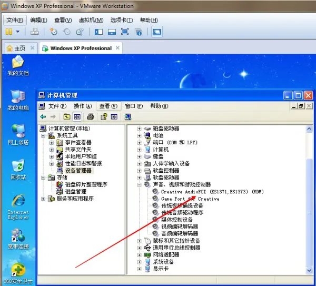Select Creative AudioPCI (ES1371,ES1373) device
The width and height of the screenshot is (316, 286).
[212, 192]
